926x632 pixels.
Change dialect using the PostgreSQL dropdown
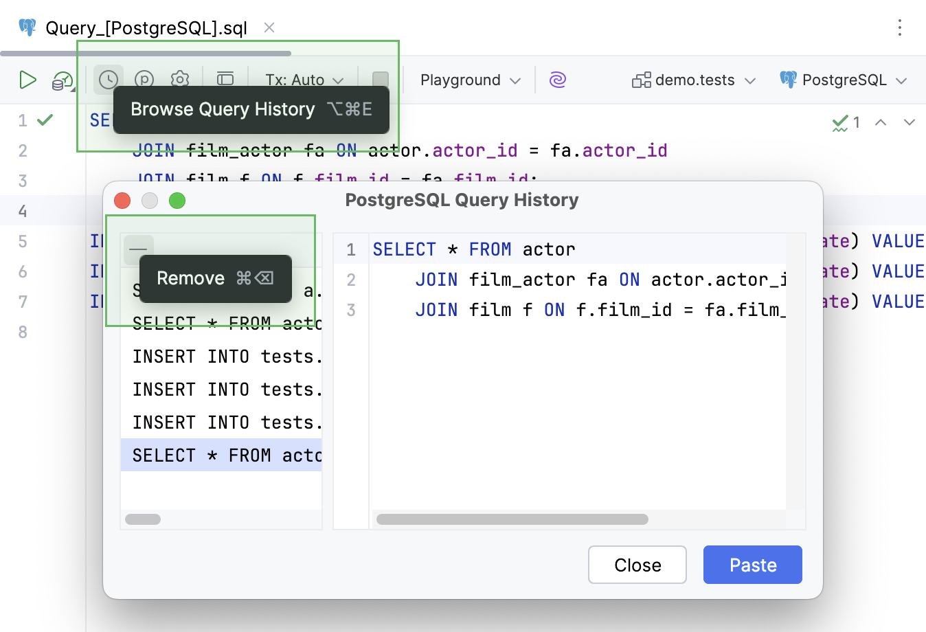pos(844,80)
